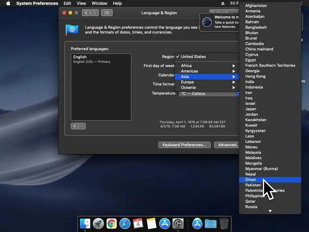The width and height of the screenshot is (309, 232).
Task: Select the checked United States region
Action: pos(206,56)
